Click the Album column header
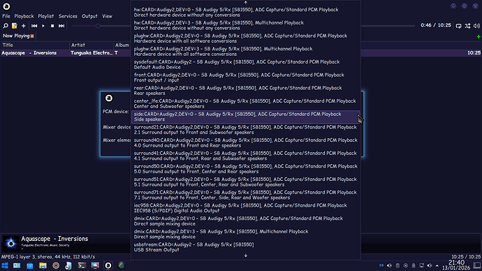This screenshot has width=482, height=271. point(122,45)
